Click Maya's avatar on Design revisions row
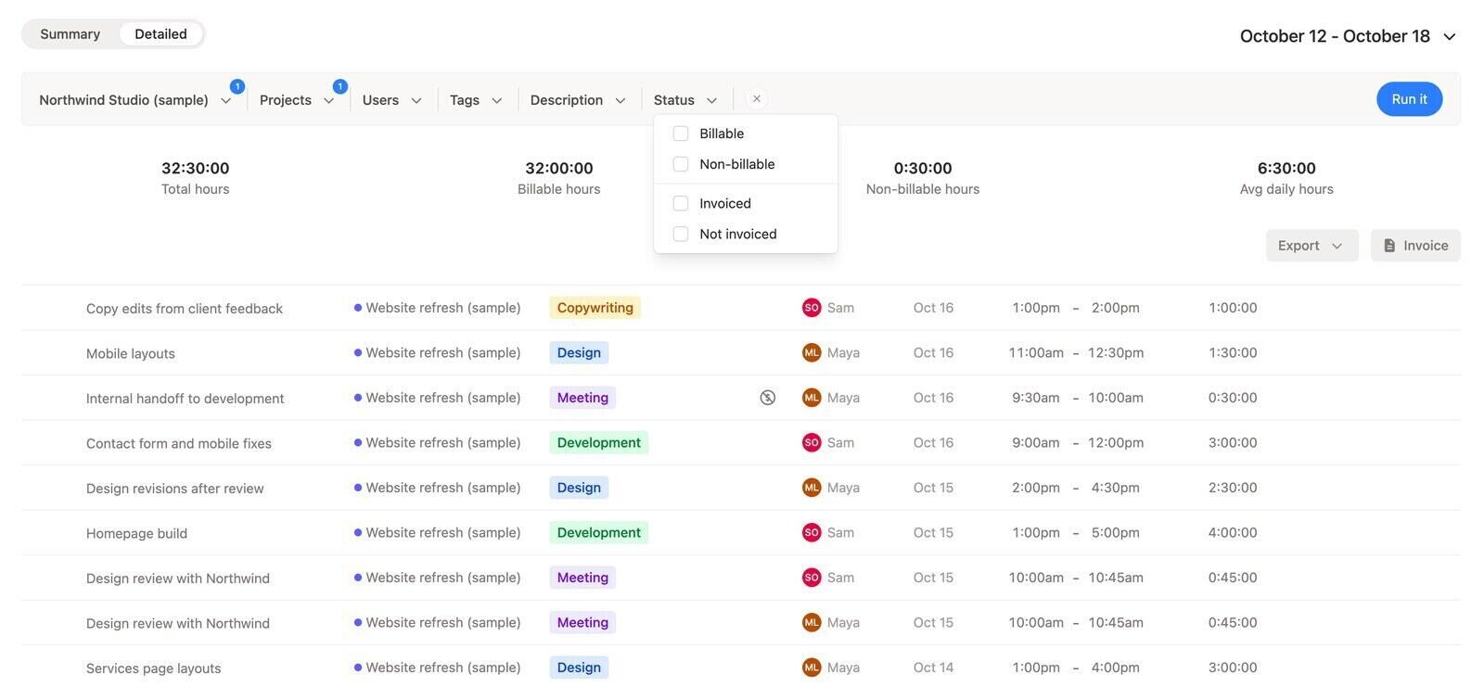The image size is (1484, 687). click(812, 488)
